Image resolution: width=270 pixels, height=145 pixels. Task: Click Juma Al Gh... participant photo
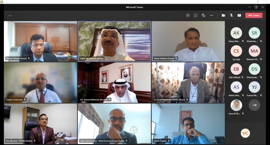(x=236, y=105)
